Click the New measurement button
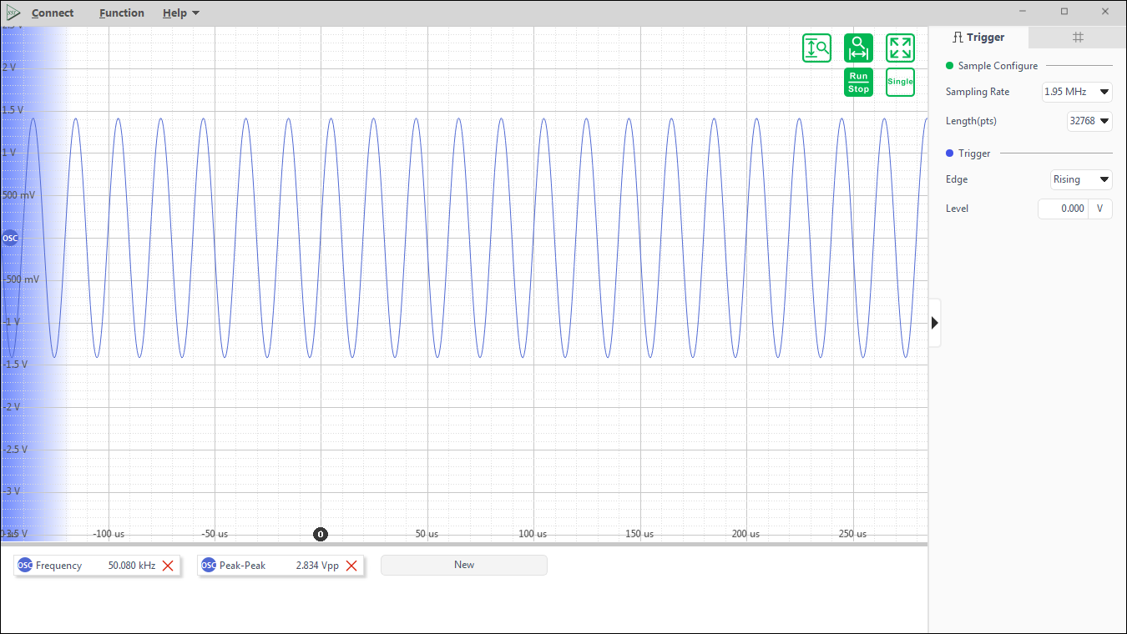This screenshot has width=1127, height=634. tap(464, 565)
